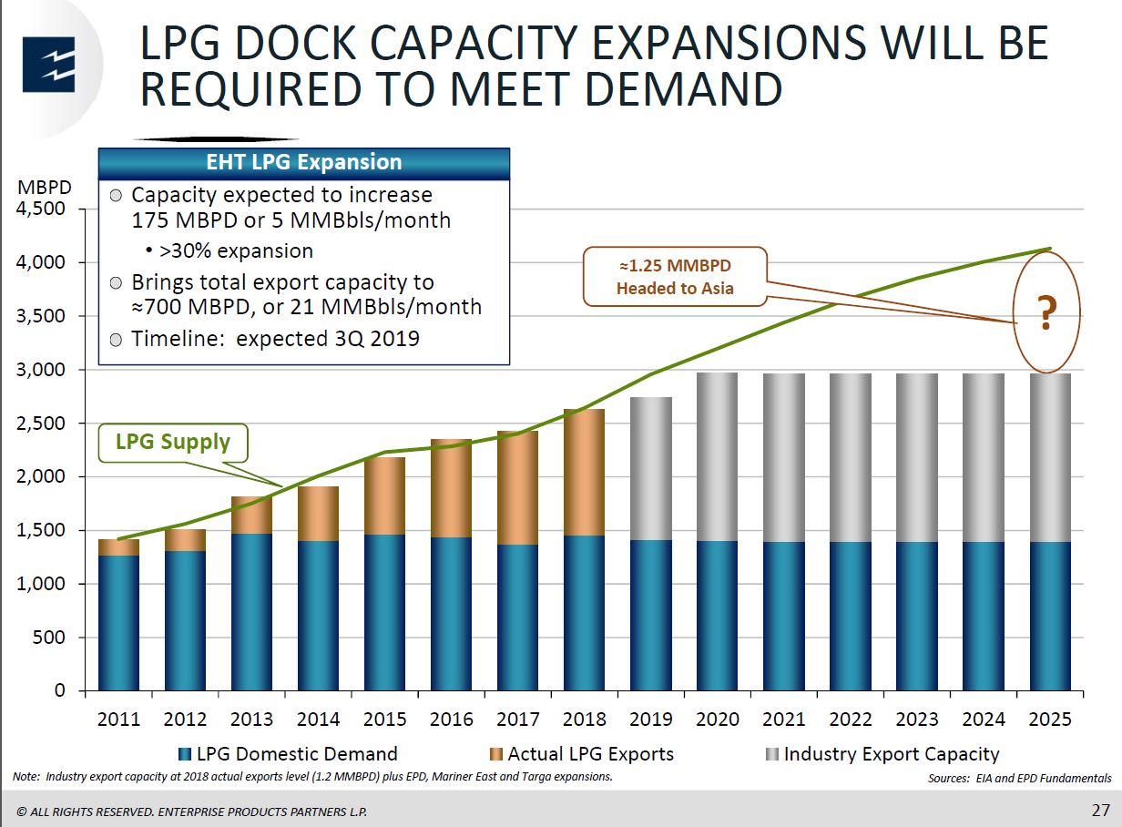Screen dimensions: 1122x827
Task: Click the copyright notice in the footer
Action: (190, 811)
